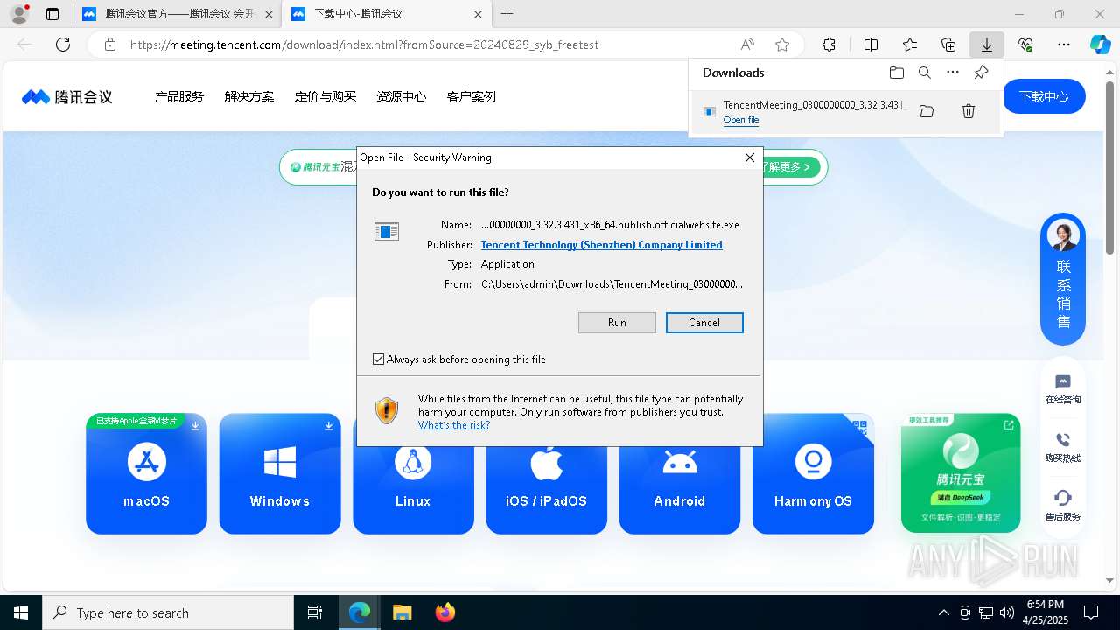Screen dimensions: 1120x630
Task: Search downloads using magnifier icon
Action: [x=925, y=73]
